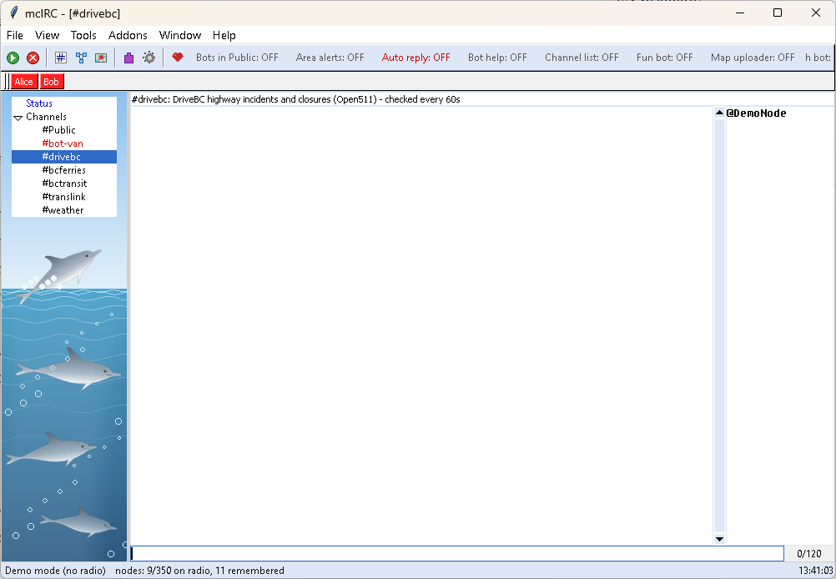Open the View menu
Image resolution: width=836 pixels, height=579 pixels.
(x=47, y=35)
